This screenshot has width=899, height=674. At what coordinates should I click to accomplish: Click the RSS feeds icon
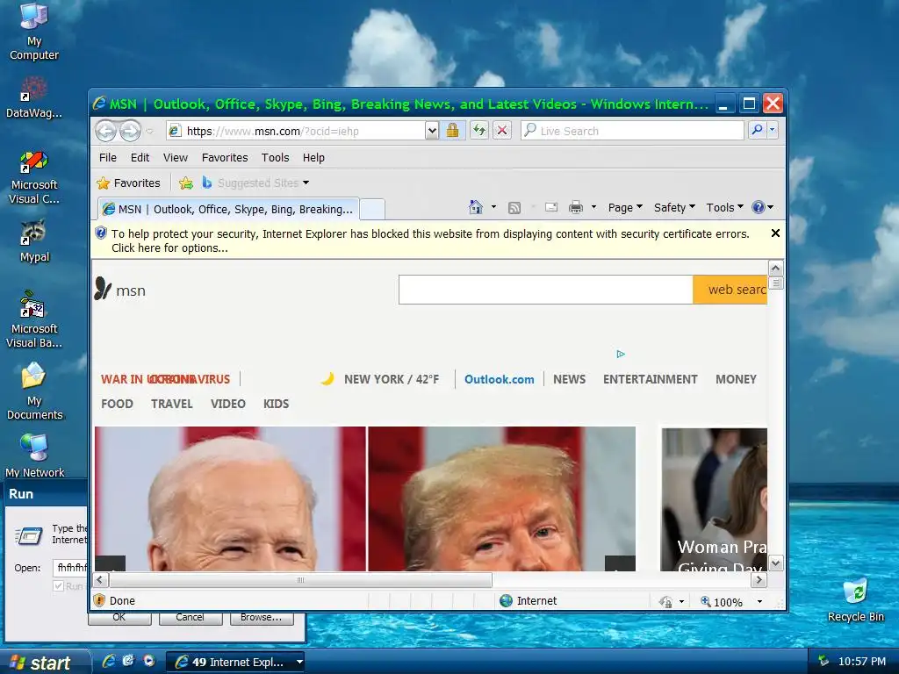pyautogui.click(x=514, y=208)
